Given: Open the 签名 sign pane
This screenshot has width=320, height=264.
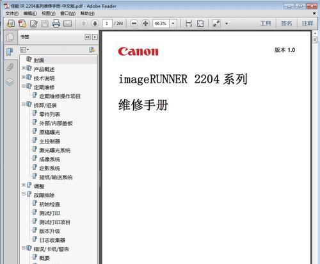Looking at the screenshot, I should tap(287, 23).
